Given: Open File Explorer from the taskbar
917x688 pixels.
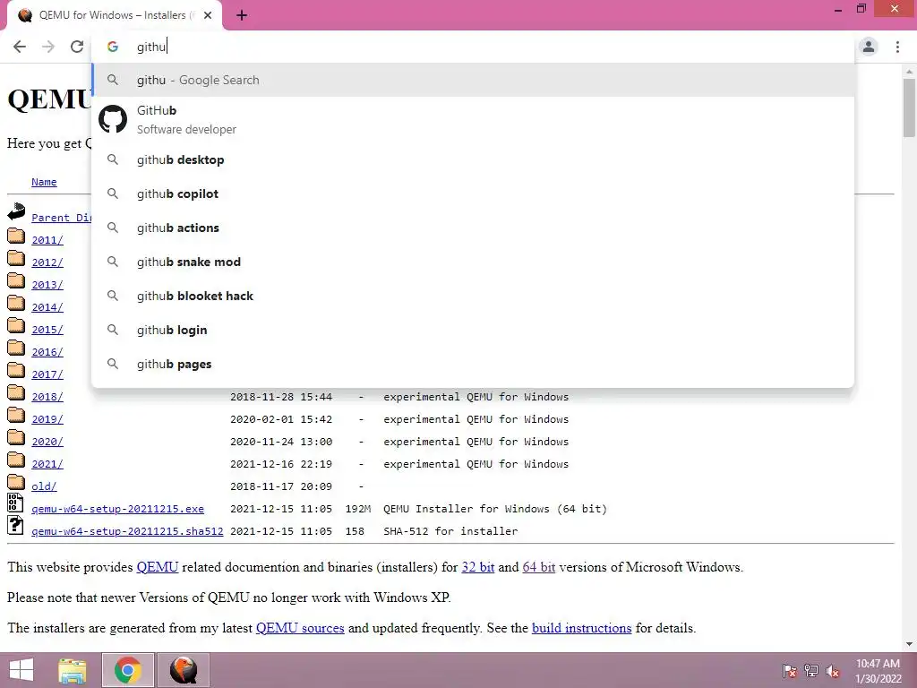Looking at the screenshot, I should (73, 670).
